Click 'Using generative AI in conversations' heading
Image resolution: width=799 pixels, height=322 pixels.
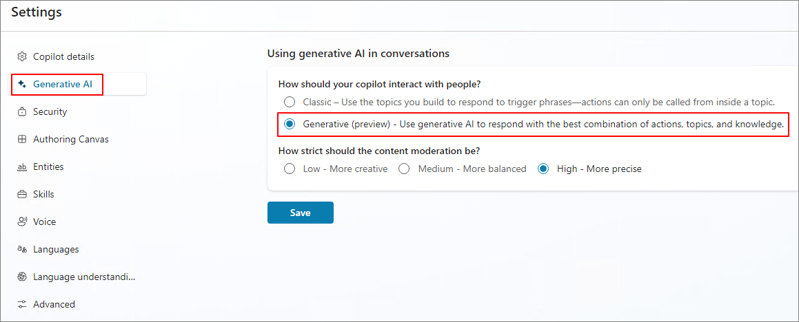tap(358, 54)
